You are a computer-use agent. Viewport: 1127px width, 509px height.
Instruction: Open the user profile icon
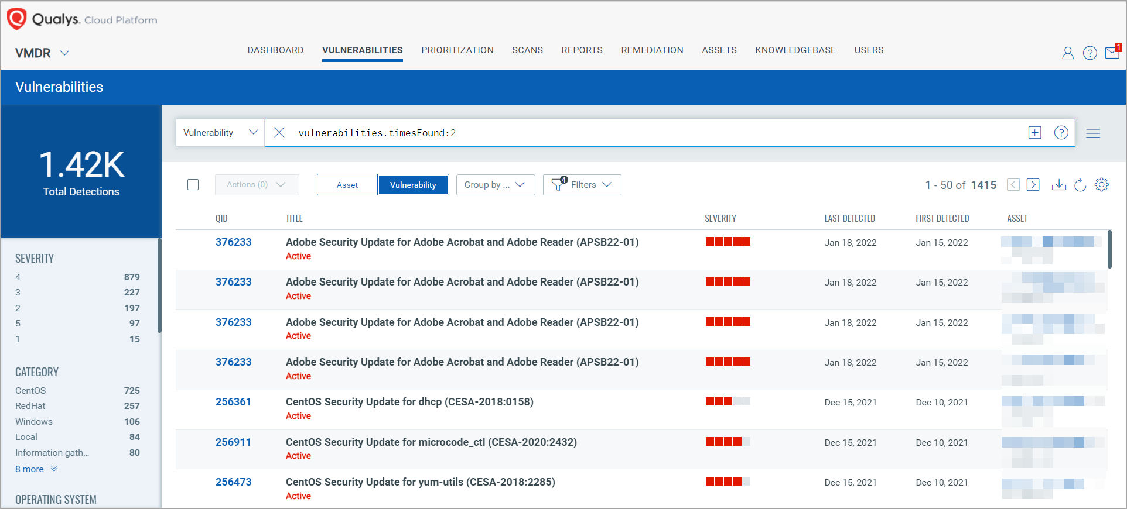point(1068,53)
